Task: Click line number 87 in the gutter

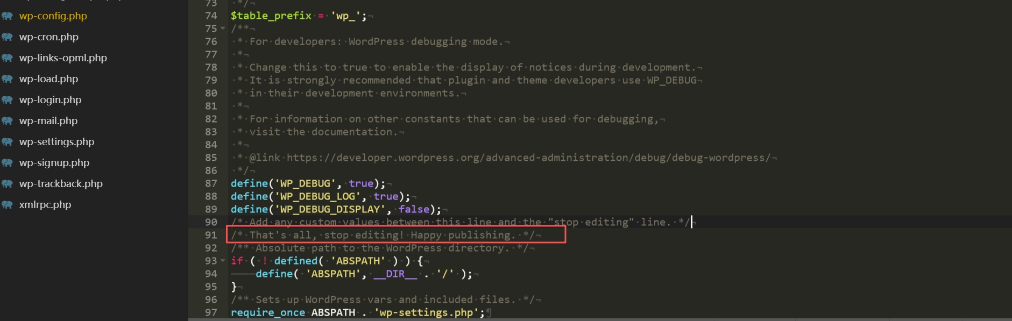Action: point(211,183)
